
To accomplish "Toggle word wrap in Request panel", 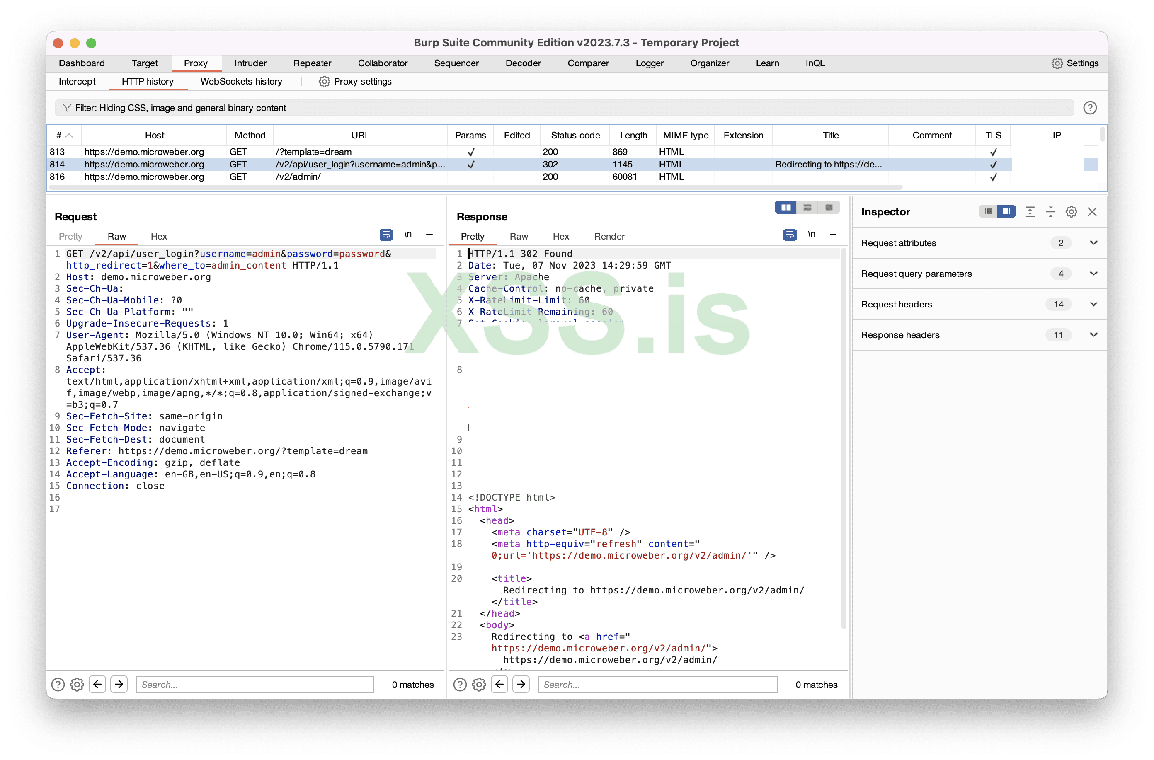I will coord(386,235).
